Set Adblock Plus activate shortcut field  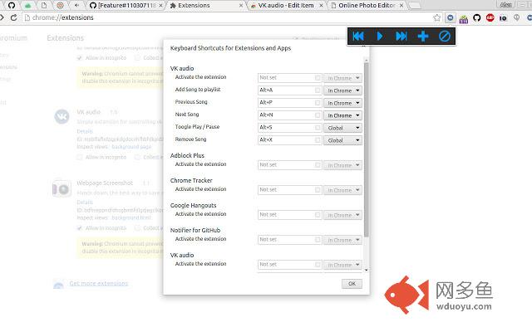pyautogui.click(x=289, y=165)
